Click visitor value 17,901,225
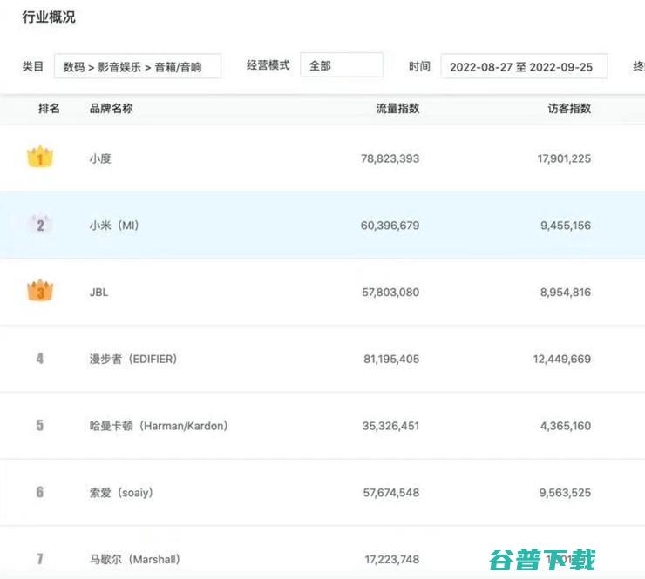 (564, 158)
